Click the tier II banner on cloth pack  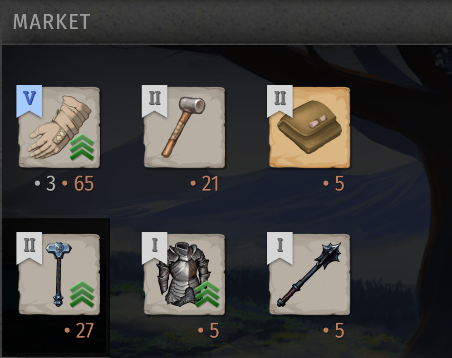[280, 101]
